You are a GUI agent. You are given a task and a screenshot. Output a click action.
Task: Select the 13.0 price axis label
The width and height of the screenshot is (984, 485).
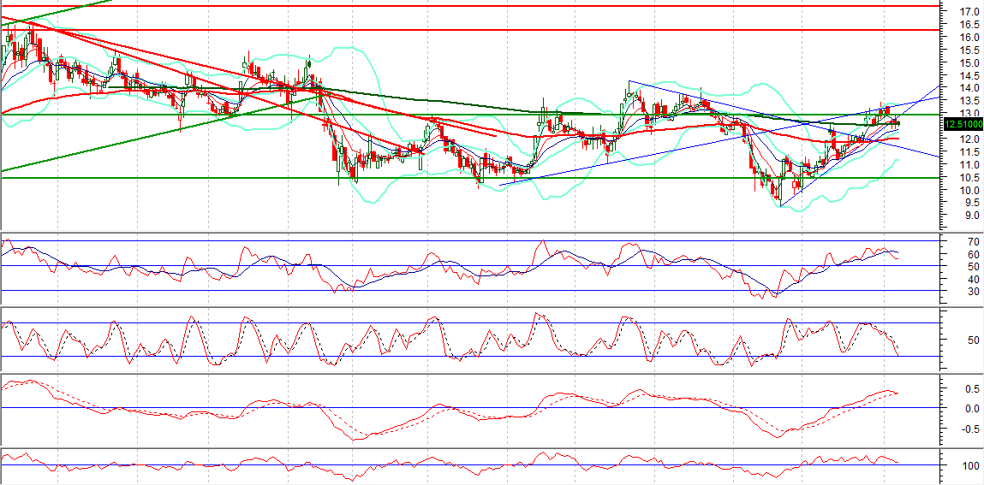click(970, 114)
